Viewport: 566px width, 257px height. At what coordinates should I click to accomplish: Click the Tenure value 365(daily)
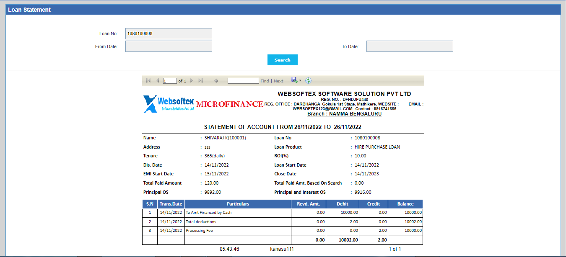click(x=215, y=156)
